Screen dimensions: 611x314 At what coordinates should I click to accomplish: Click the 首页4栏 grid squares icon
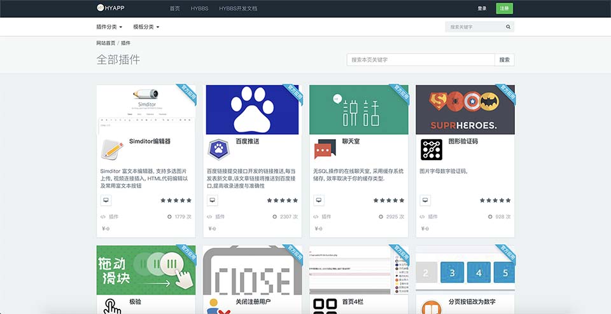click(325, 306)
